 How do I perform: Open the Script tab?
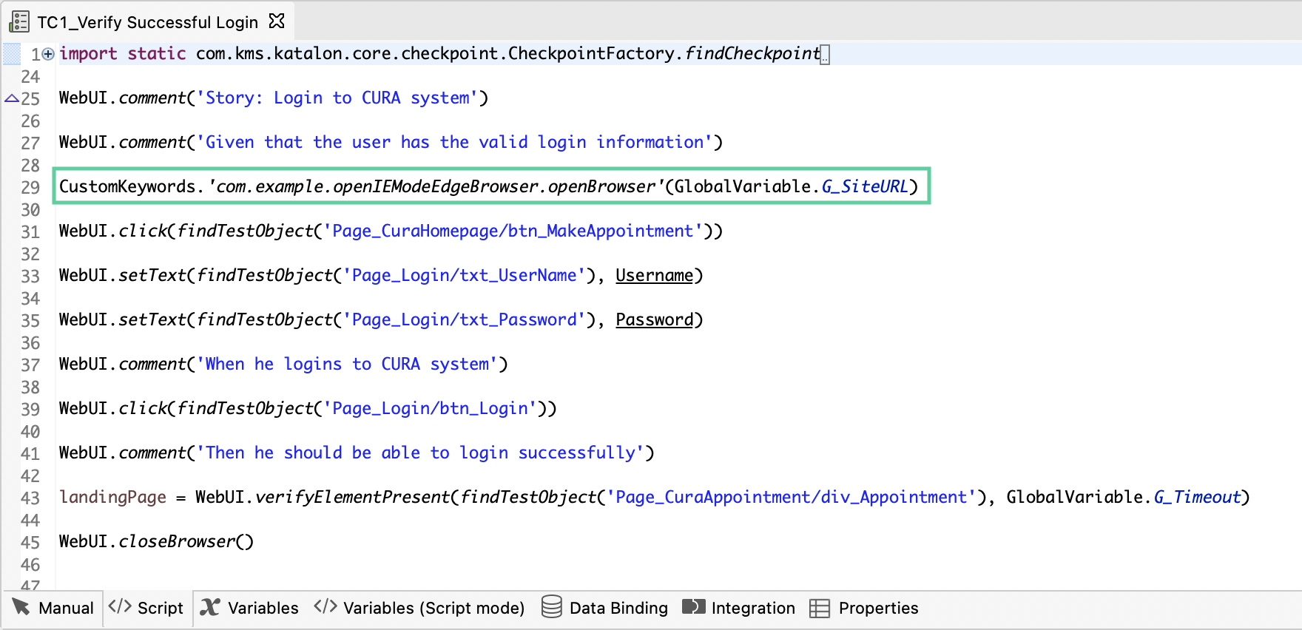click(146, 608)
